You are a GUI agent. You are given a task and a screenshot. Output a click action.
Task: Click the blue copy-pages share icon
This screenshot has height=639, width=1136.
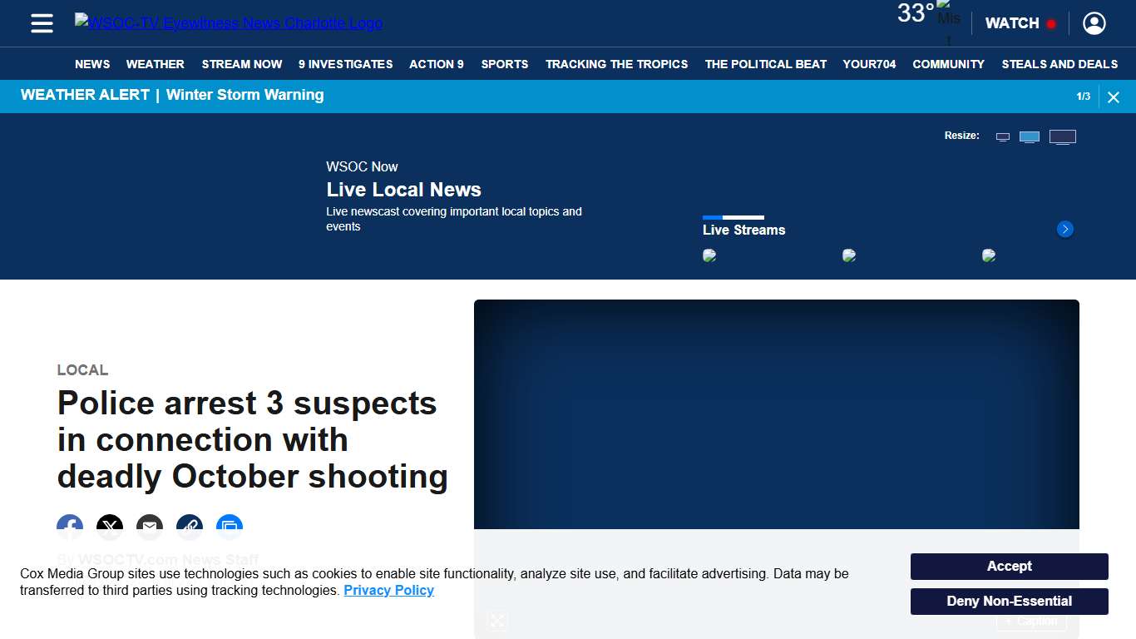tap(230, 528)
